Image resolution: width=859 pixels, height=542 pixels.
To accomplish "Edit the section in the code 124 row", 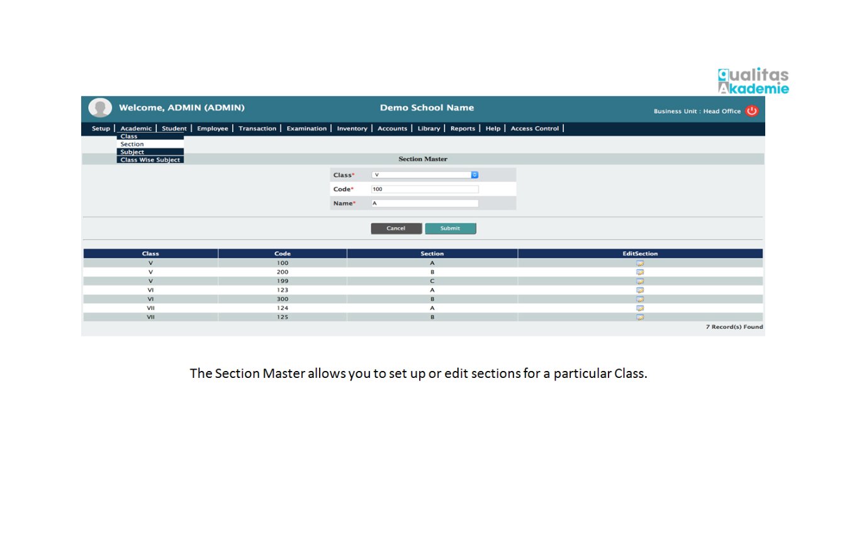I will click(640, 309).
